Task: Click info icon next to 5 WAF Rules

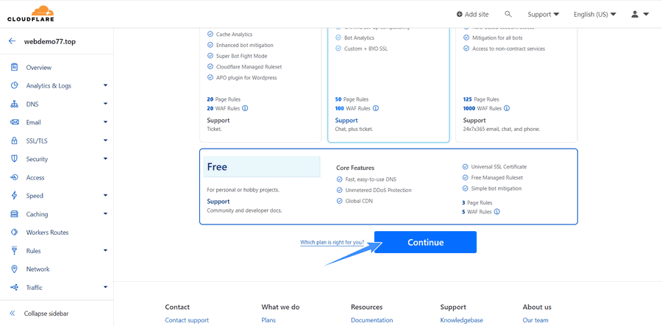Action: click(x=497, y=211)
